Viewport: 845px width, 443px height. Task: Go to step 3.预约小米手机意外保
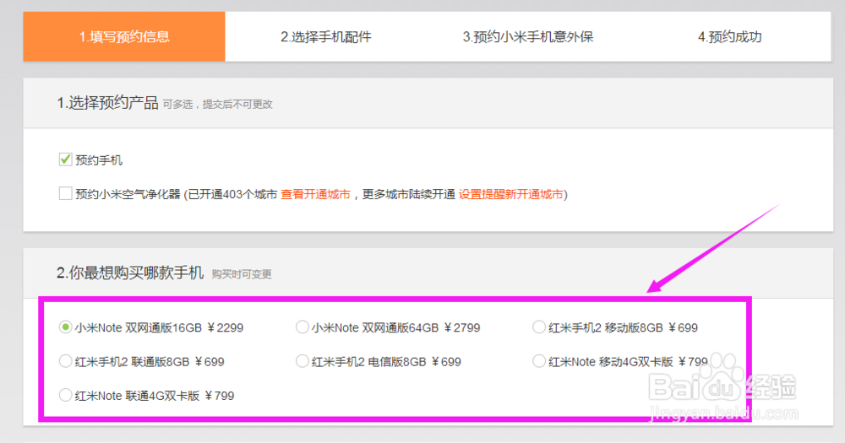point(528,36)
